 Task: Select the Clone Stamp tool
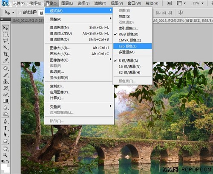tap(6, 81)
